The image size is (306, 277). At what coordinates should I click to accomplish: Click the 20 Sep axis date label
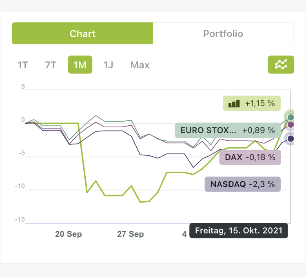point(69,234)
